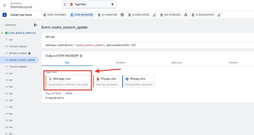Select event 69 Window Loaded
The image size is (254, 135).
click(x=16, y=53)
